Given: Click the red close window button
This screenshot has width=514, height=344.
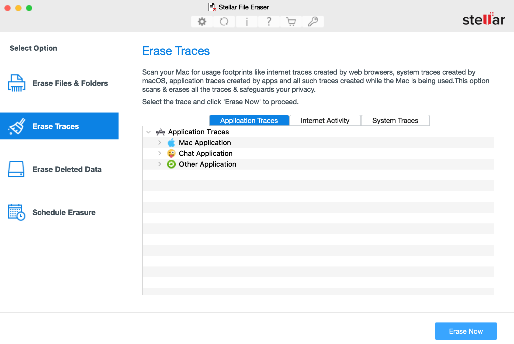Looking at the screenshot, I should point(8,8).
